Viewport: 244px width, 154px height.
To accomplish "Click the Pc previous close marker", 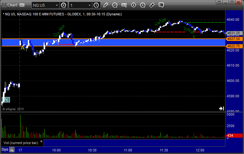I will tap(6, 100).
